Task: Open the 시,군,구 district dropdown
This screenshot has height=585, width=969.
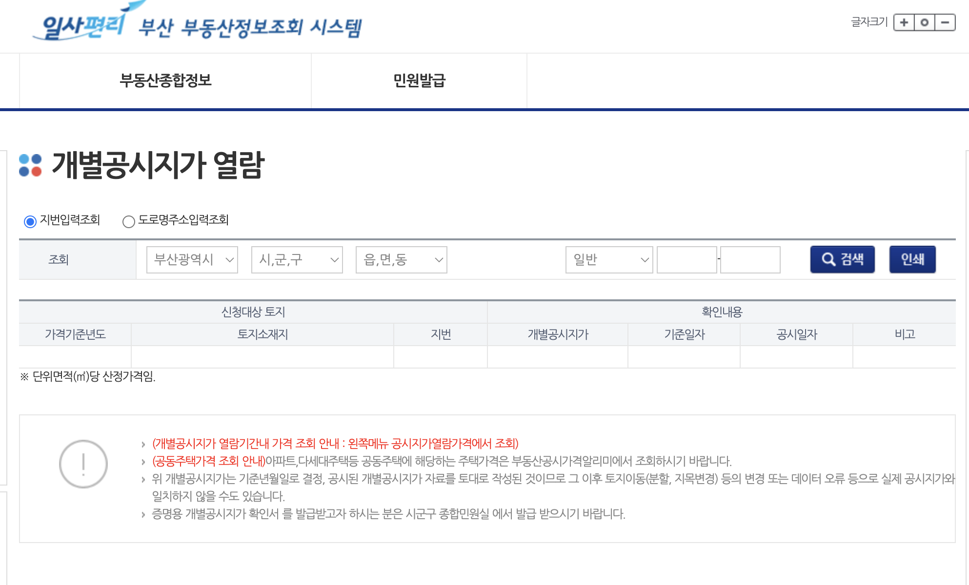Action: click(x=297, y=260)
